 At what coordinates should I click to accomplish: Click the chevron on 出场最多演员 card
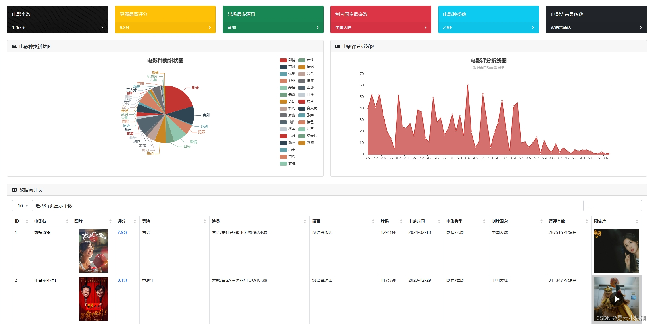(x=318, y=28)
